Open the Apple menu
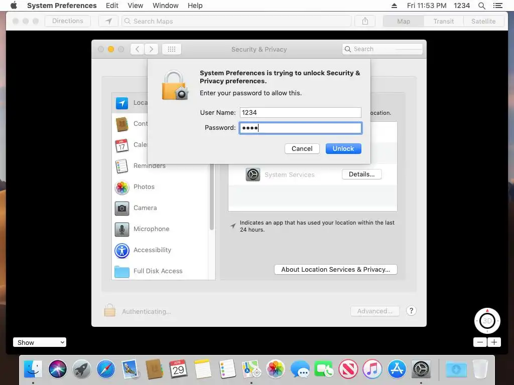 point(14,6)
